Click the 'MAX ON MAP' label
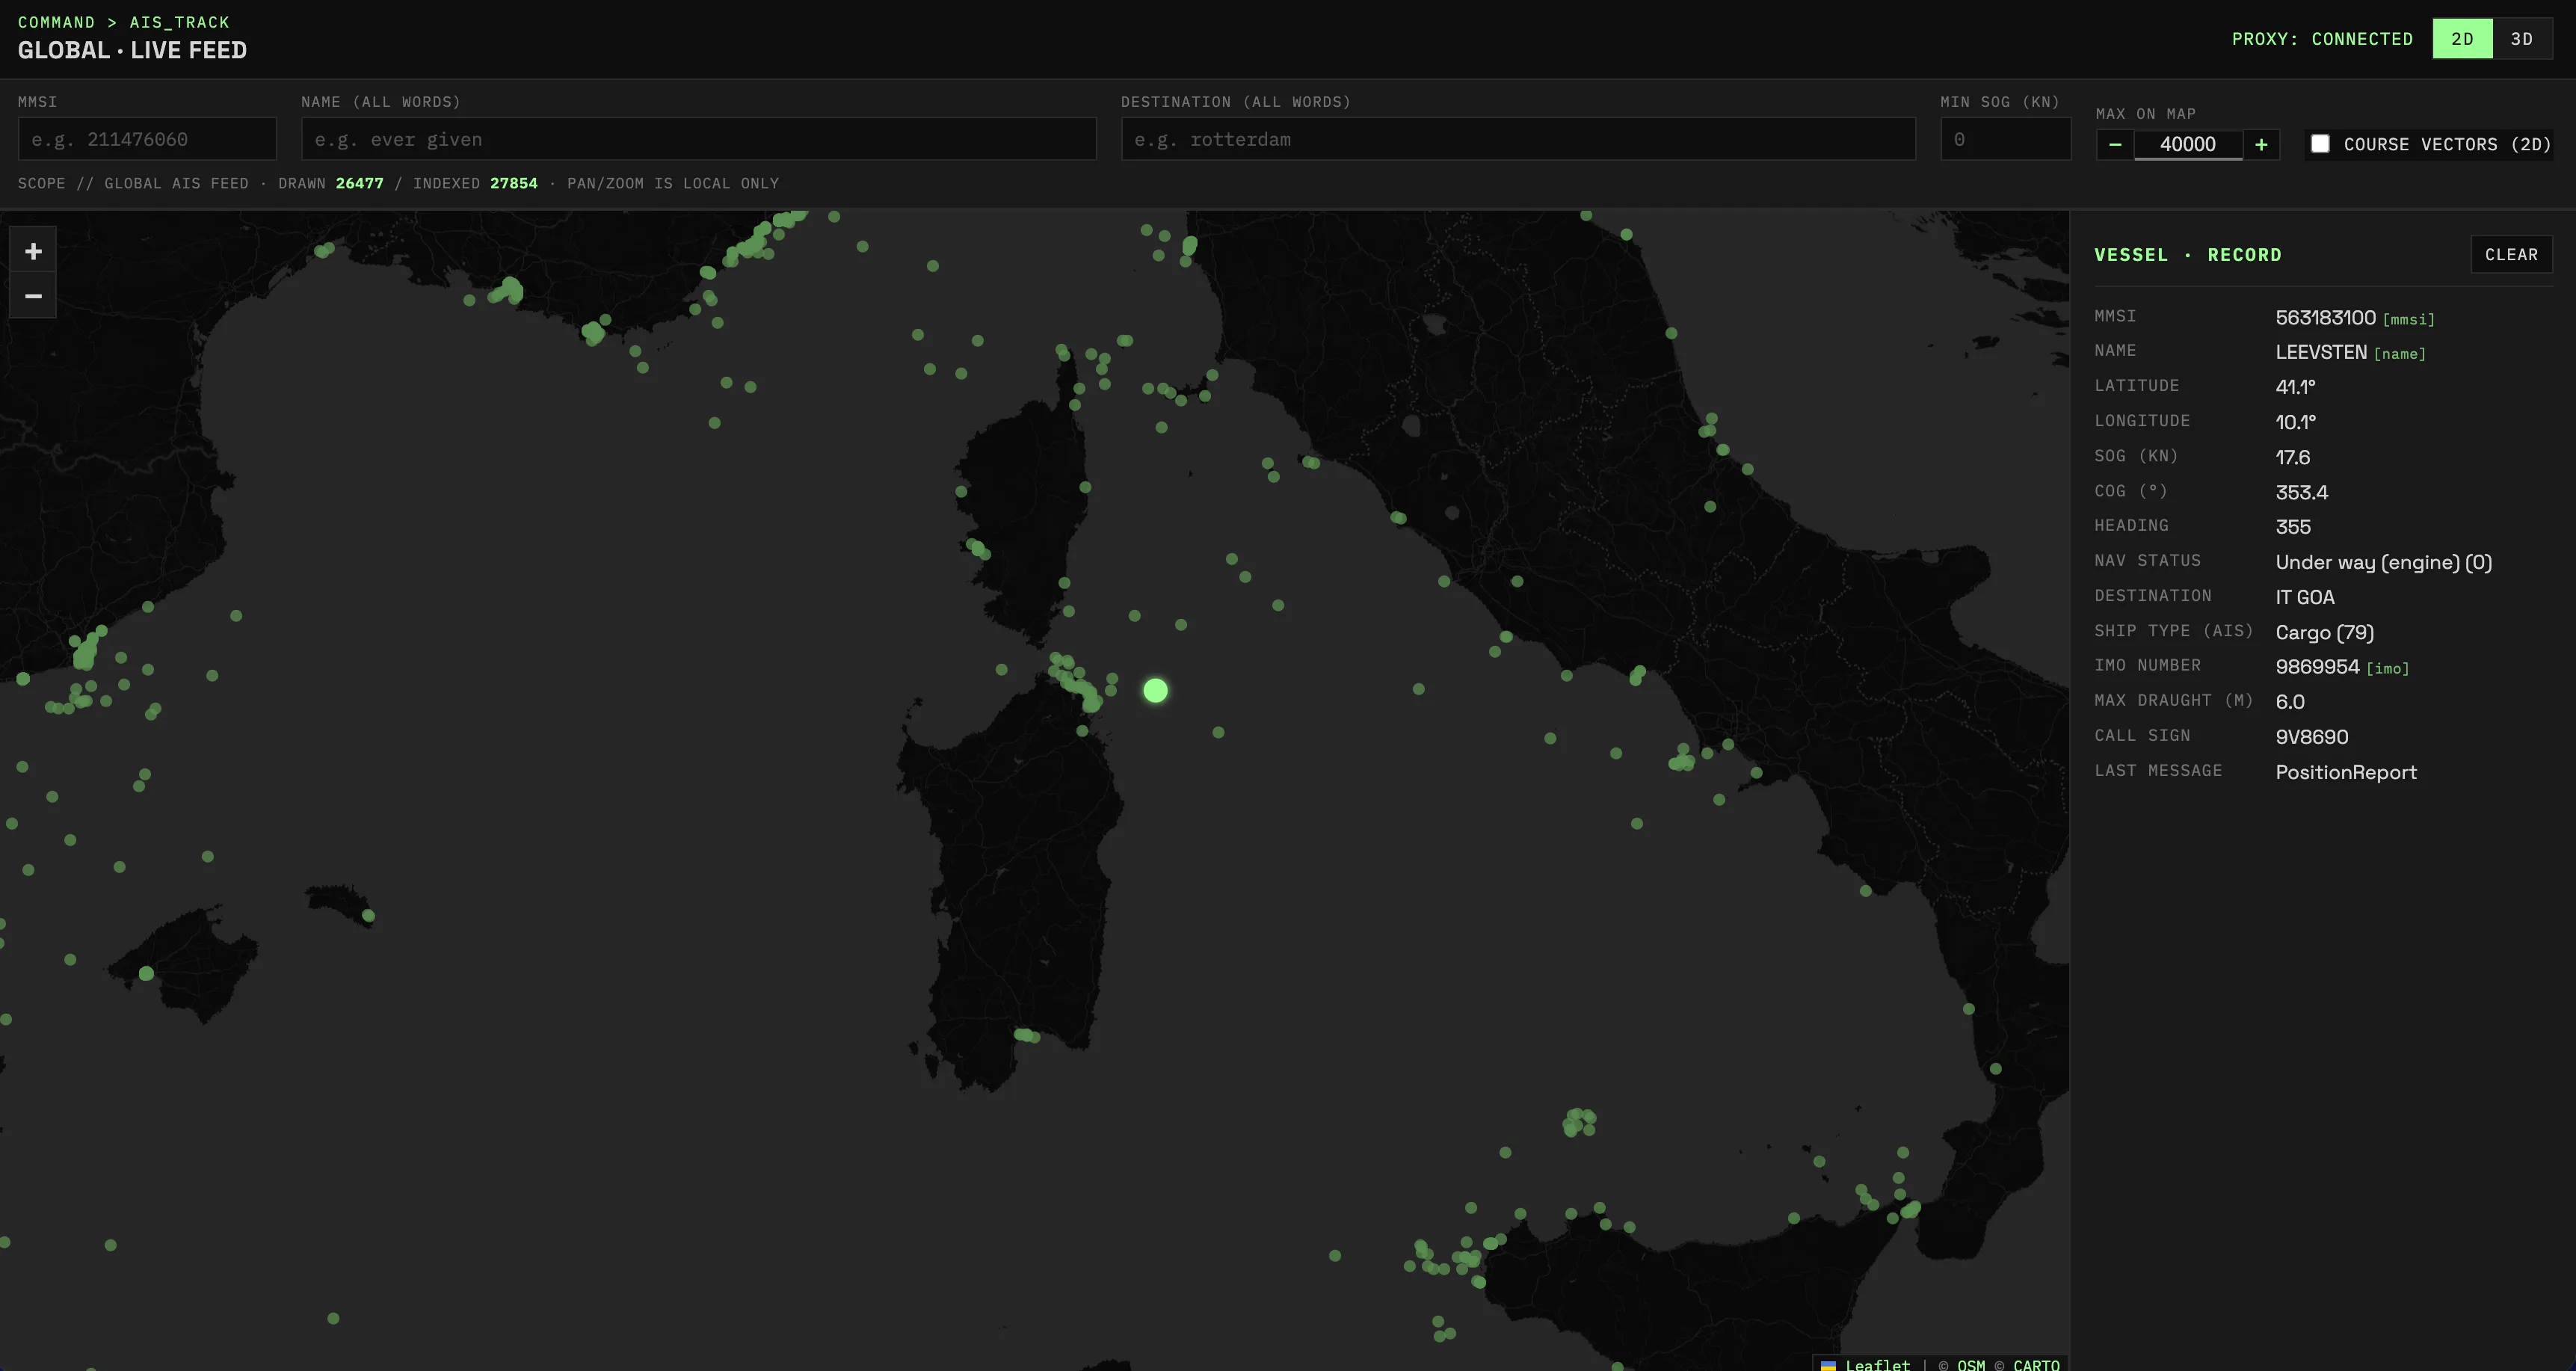The height and width of the screenshot is (1371, 2576). pyautogui.click(x=2146, y=114)
